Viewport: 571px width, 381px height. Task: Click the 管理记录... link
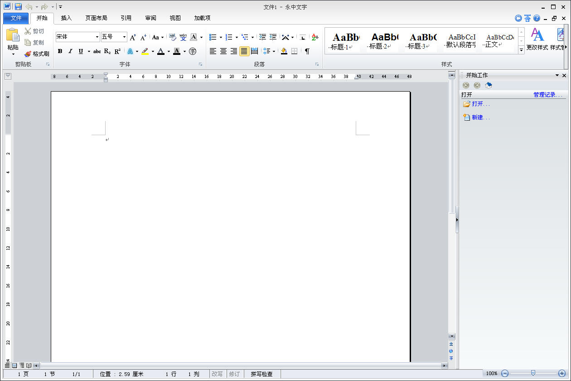tap(548, 95)
